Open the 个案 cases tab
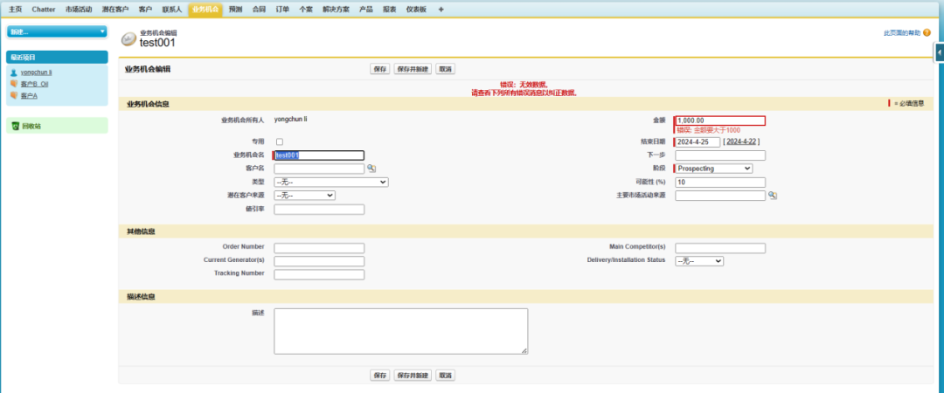Viewport: 944px width, 393px height. 306,10
